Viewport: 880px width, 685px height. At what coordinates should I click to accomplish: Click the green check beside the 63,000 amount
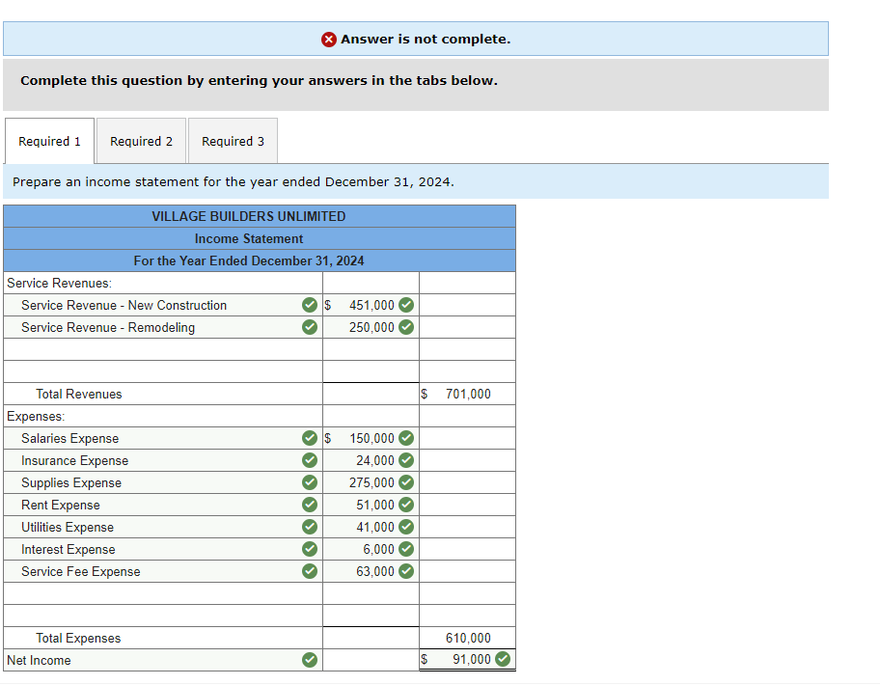[406, 571]
